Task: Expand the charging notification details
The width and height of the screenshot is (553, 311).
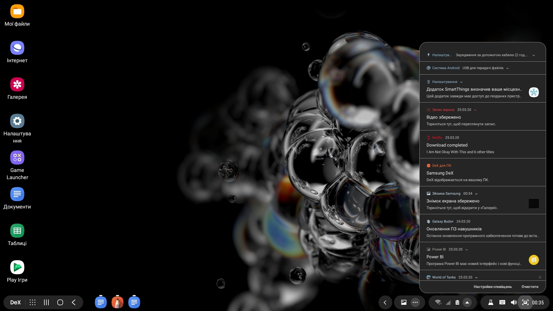Action: [533, 55]
